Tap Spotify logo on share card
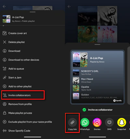This screenshot has width=130, height=139. [117, 100]
